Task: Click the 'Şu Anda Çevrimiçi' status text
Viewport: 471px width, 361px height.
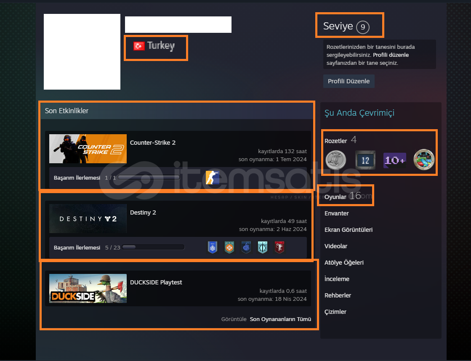Action: pyautogui.click(x=359, y=113)
